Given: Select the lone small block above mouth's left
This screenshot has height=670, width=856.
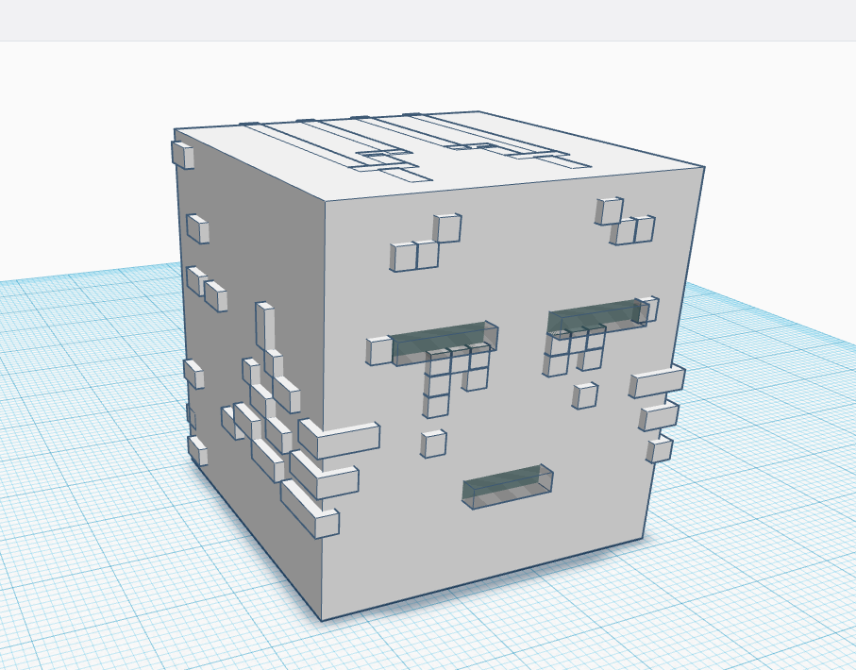Looking at the screenshot, I should coord(433,444).
